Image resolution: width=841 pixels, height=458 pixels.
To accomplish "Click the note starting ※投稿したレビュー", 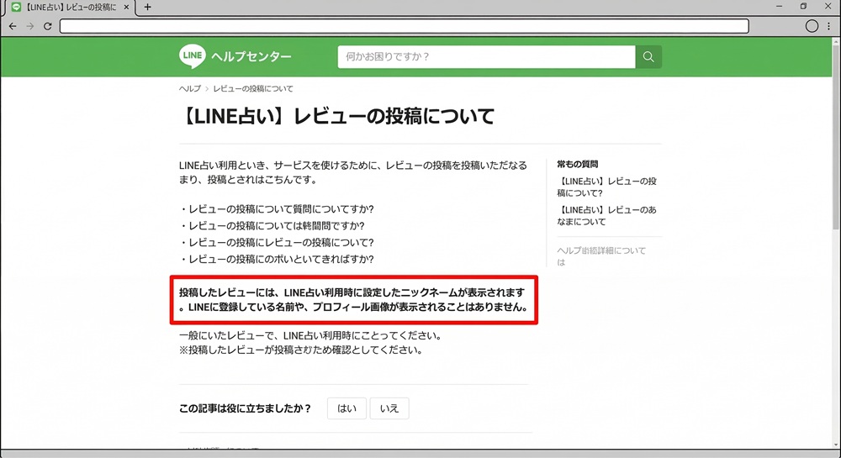I will pos(301,350).
